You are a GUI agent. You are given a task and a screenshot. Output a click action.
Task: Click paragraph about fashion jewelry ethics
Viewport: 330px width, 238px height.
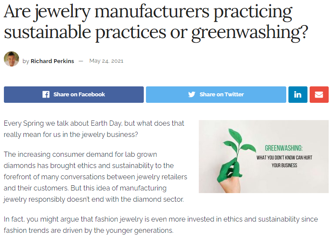click(161, 225)
